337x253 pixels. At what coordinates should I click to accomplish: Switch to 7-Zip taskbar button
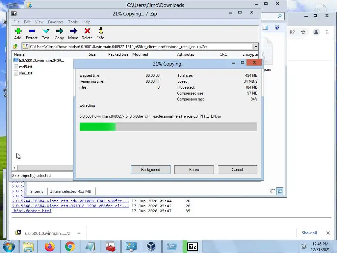tap(193, 246)
